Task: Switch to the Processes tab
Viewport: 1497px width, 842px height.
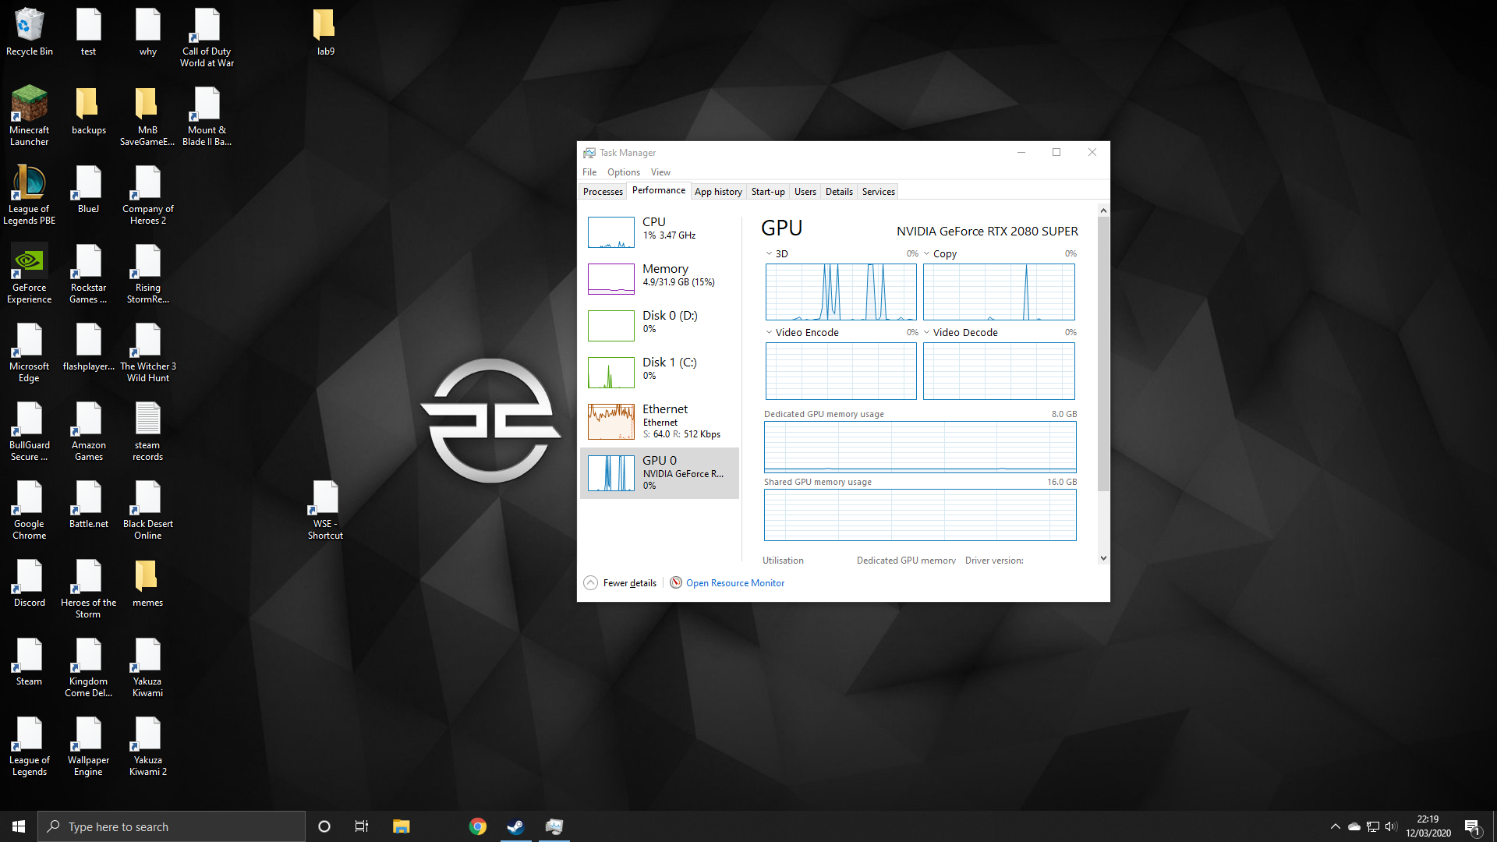Action: click(603, 192)
